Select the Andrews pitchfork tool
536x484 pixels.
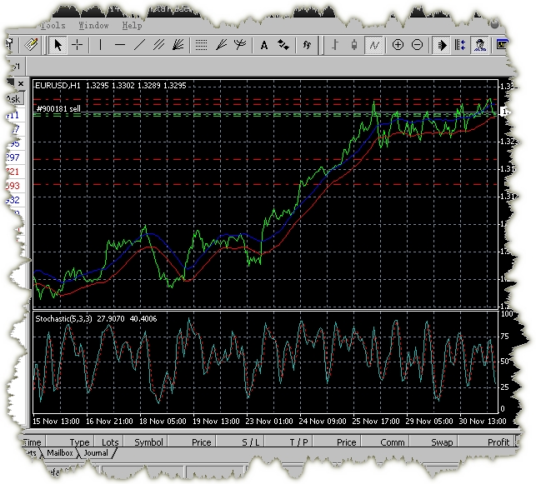click(240, 45)
